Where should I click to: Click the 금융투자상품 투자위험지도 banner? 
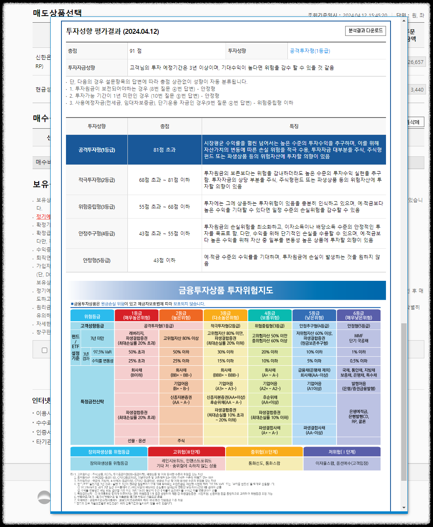click(226, 290)
